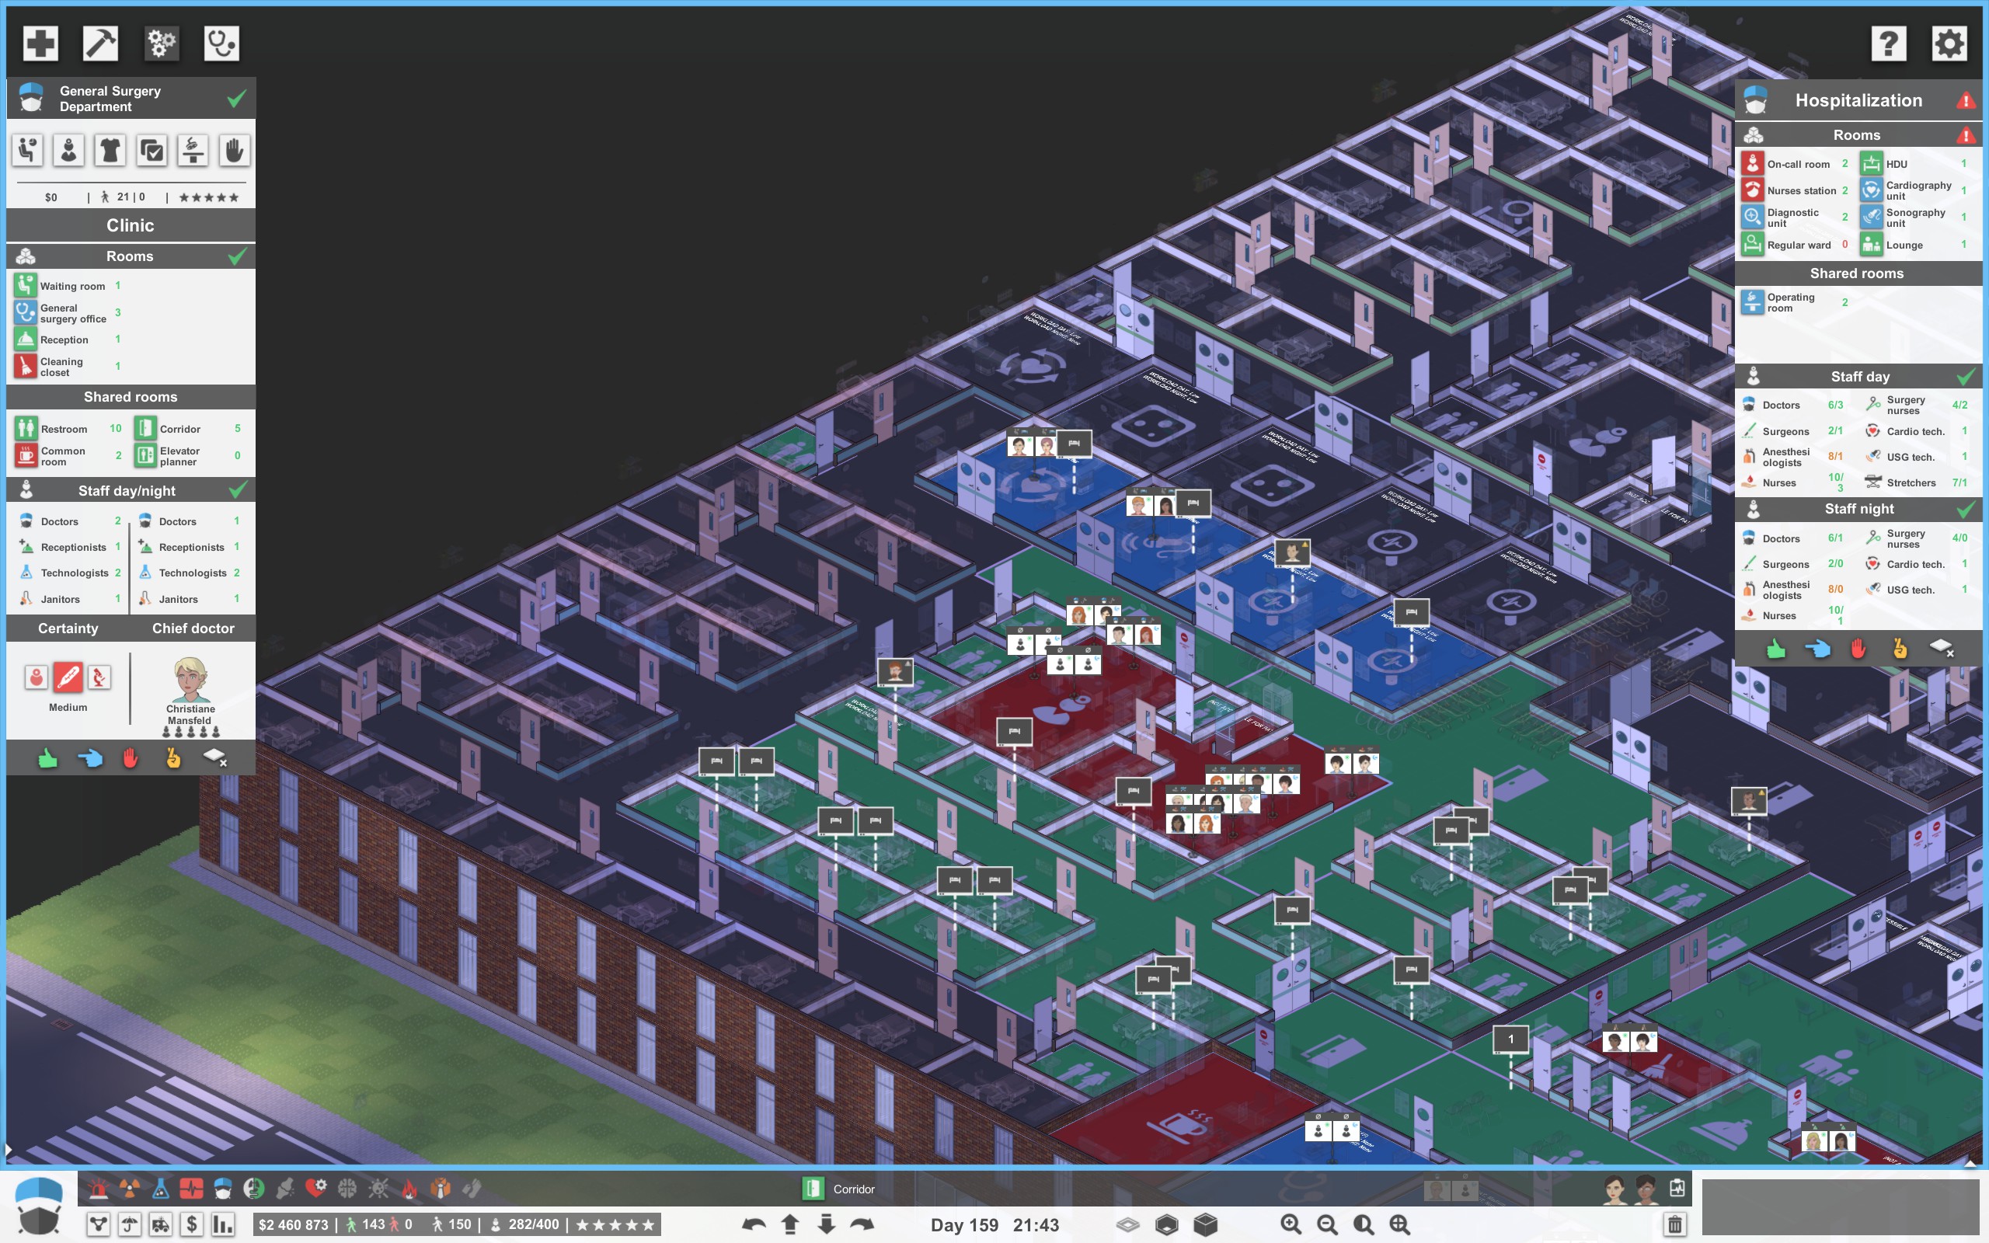1989x1243 pixels.
Task: Select the Laboratory flask department icon
Action: pyautogui.click(x=160, y=1188)
